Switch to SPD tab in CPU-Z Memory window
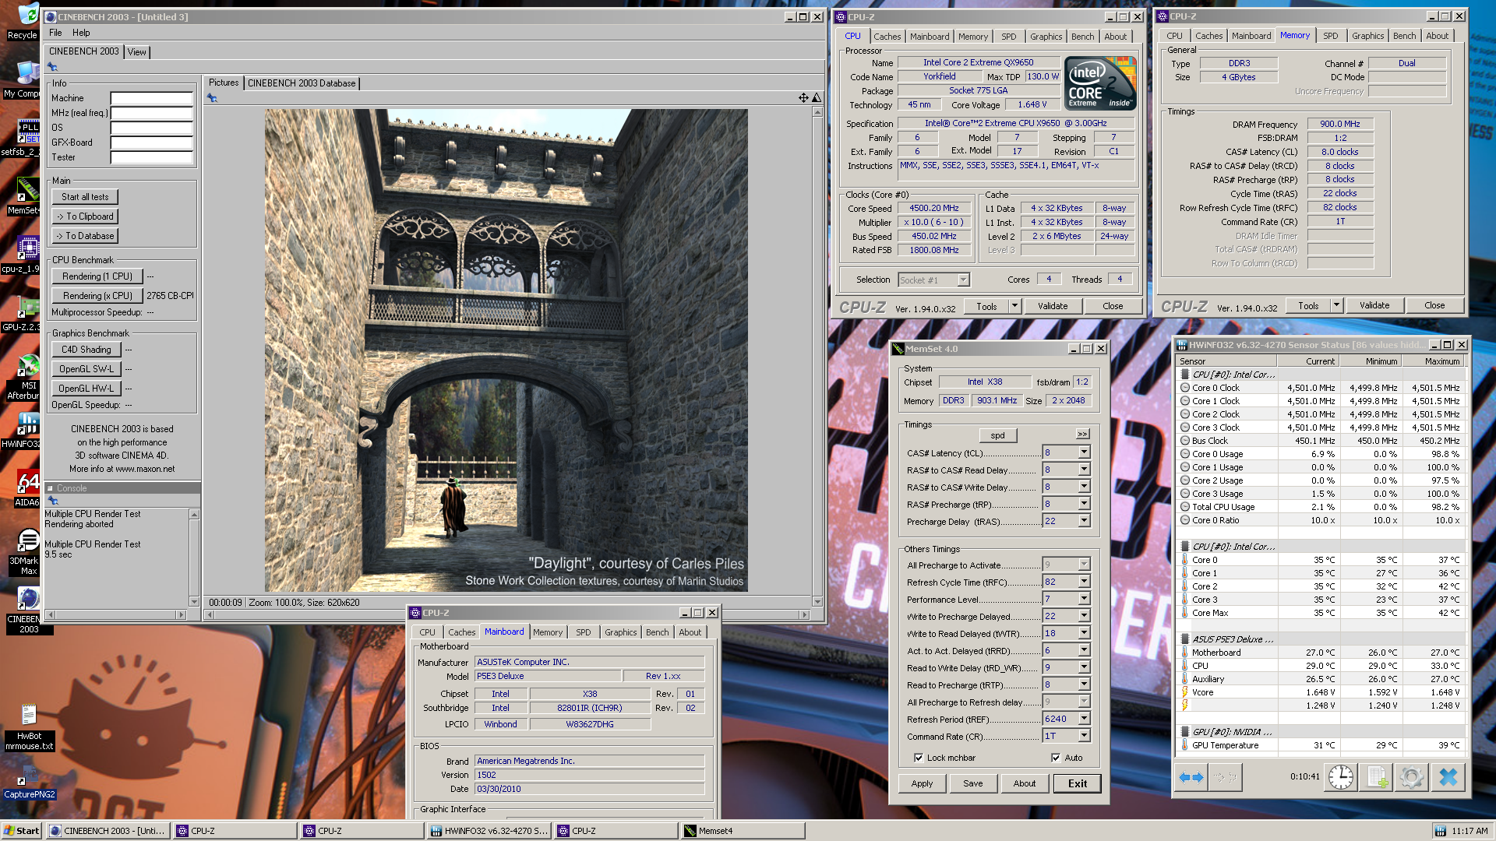1496x841 pixels. coord(1330,36)
